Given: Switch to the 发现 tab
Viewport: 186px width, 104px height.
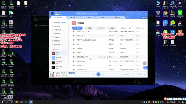Looking at the screenshot, I should [x=73, y=17].
